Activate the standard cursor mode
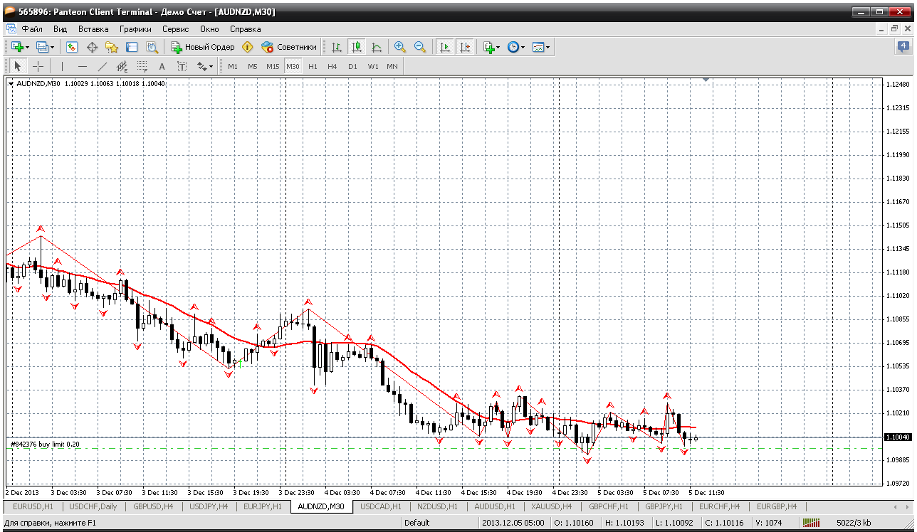The width and height of the screenshot is (917, 532). pyautogui.click(x=18, y=66)
